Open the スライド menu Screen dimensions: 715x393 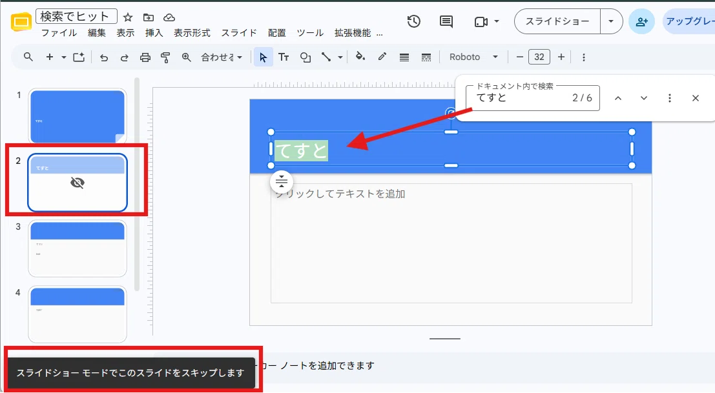click(239, 33)
